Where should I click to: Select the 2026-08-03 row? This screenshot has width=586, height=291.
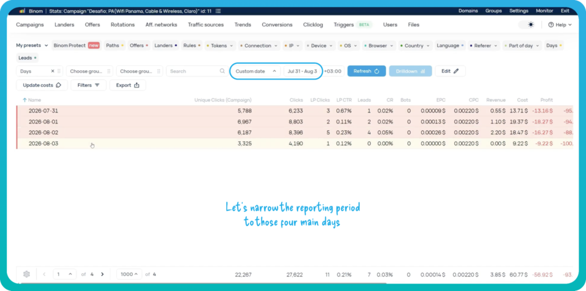click(295, 143)
